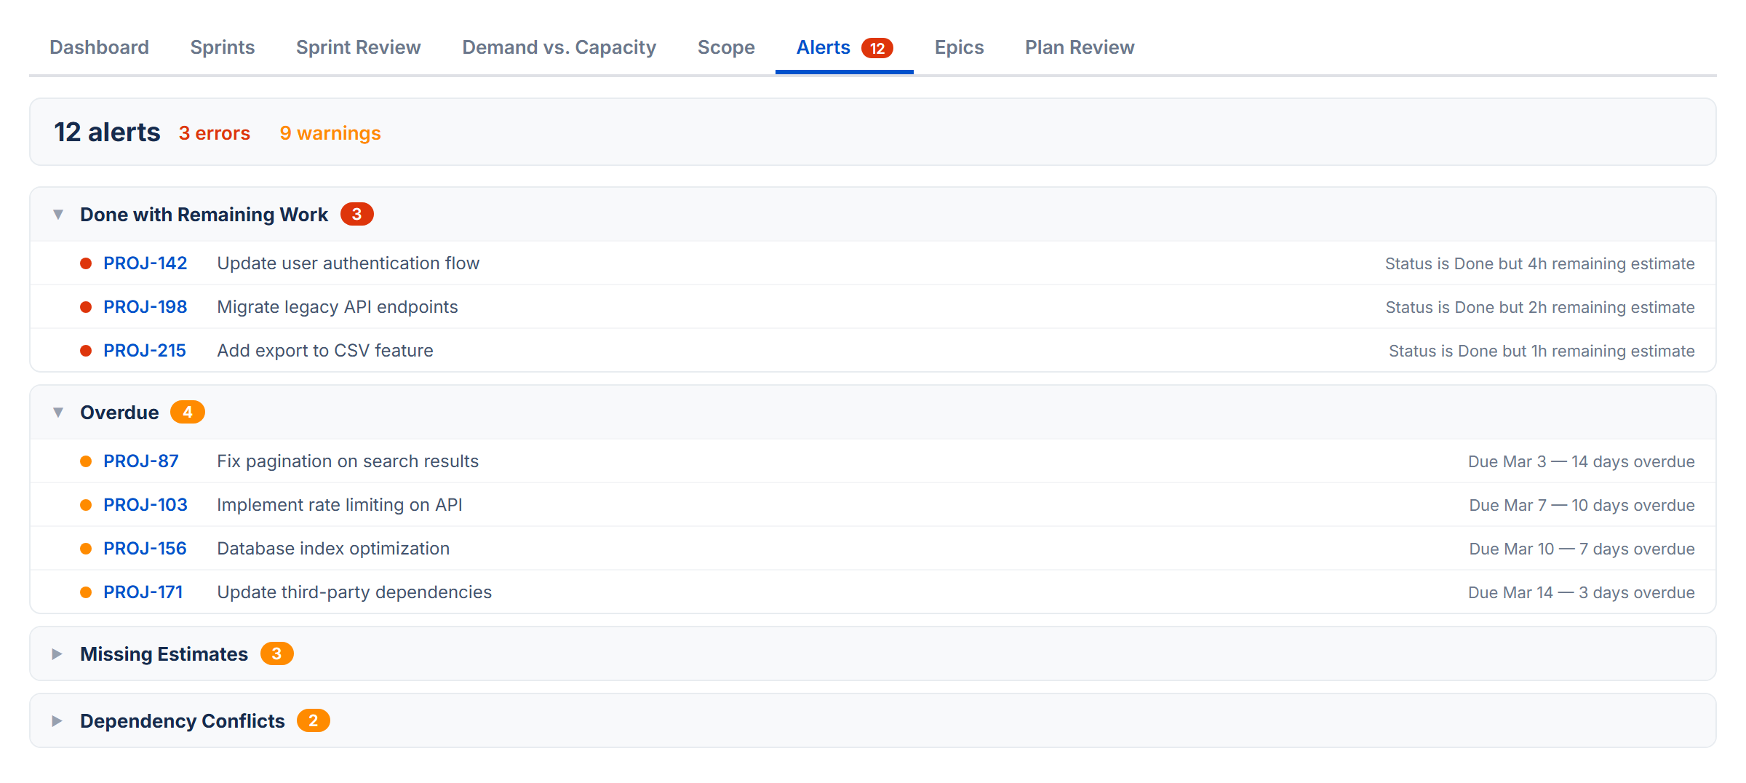Viewport: 1746px width, 783px height.
Task: Click the orange status dot next to PROJ-87
Action: [85, 461]
